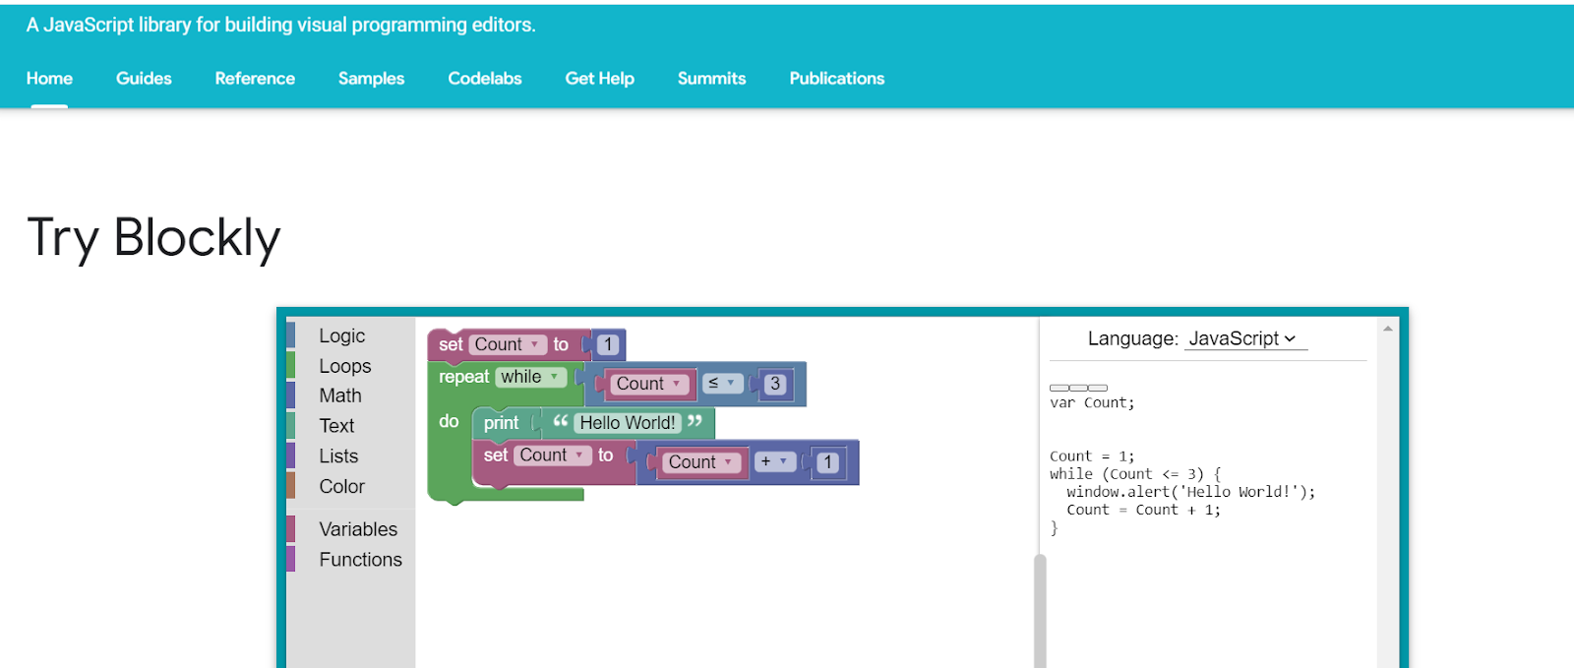Click the 'var Count;' code line
Viewport: 1574px width, 668px height.
pyautogui.click(x=1092, y=402)
